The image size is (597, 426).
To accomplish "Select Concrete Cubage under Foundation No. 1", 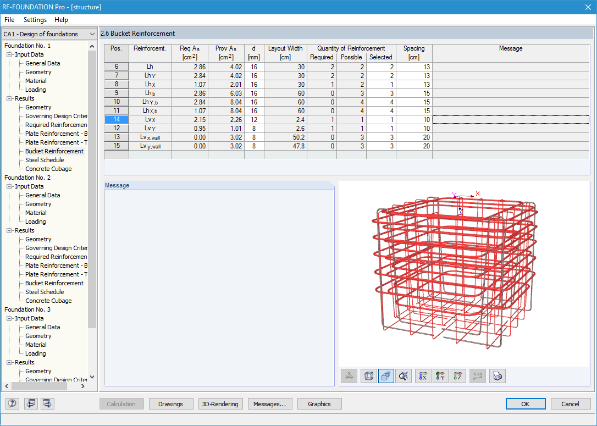I will 48,169.
